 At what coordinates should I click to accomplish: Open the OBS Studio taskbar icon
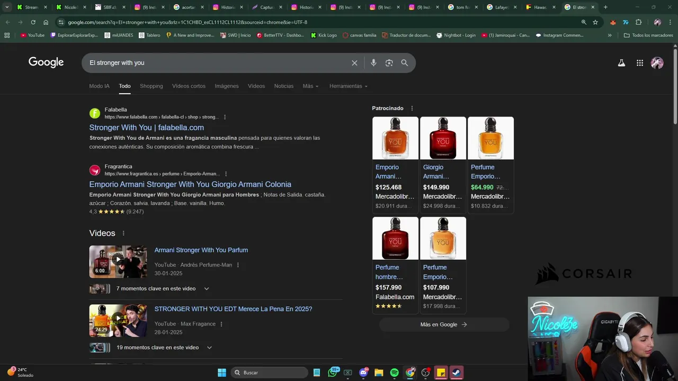pyautogui.click(x=425, y=373)
